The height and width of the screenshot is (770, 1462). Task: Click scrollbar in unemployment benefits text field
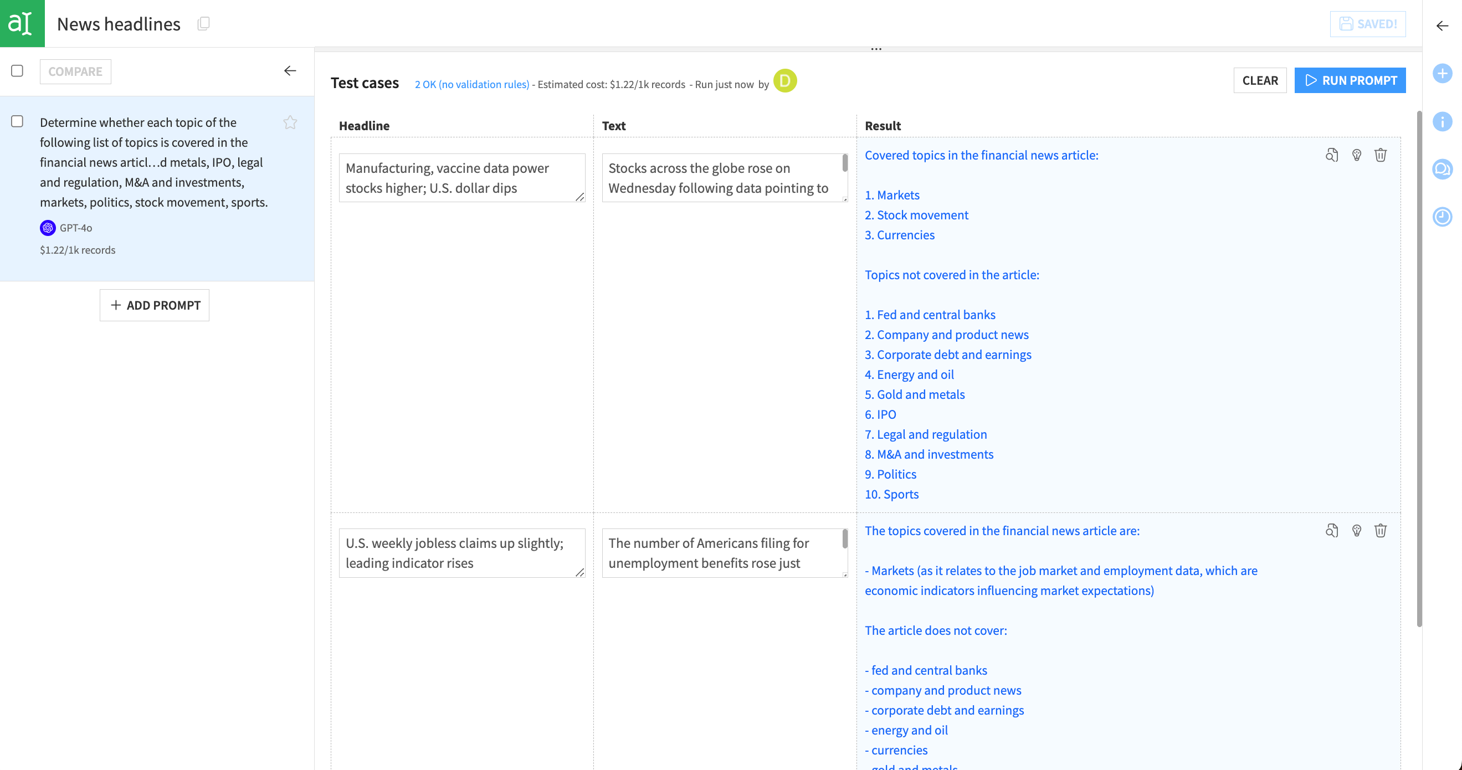(x=844, y=538)
